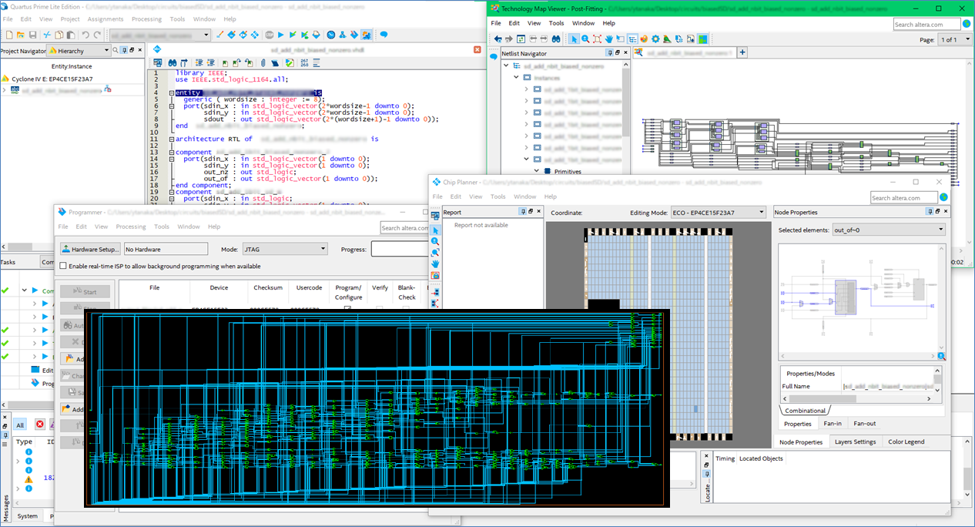Switch to the Fan-in tab in Node Properties
The image size is (975, 527).
tap(833, 424)
